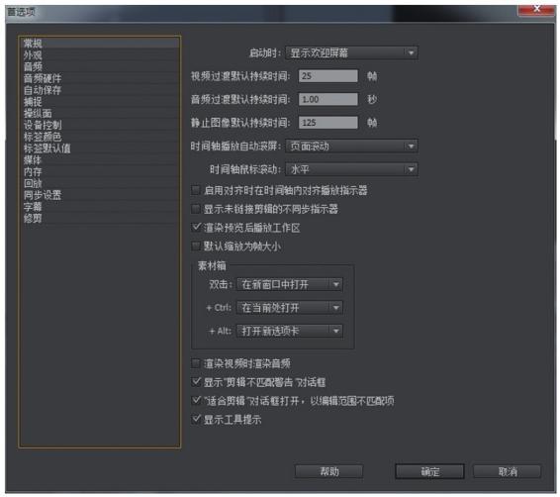
Task: Uncheck 渲染预览后播放工作区 checkbox
Action: (x=196, y=228)
